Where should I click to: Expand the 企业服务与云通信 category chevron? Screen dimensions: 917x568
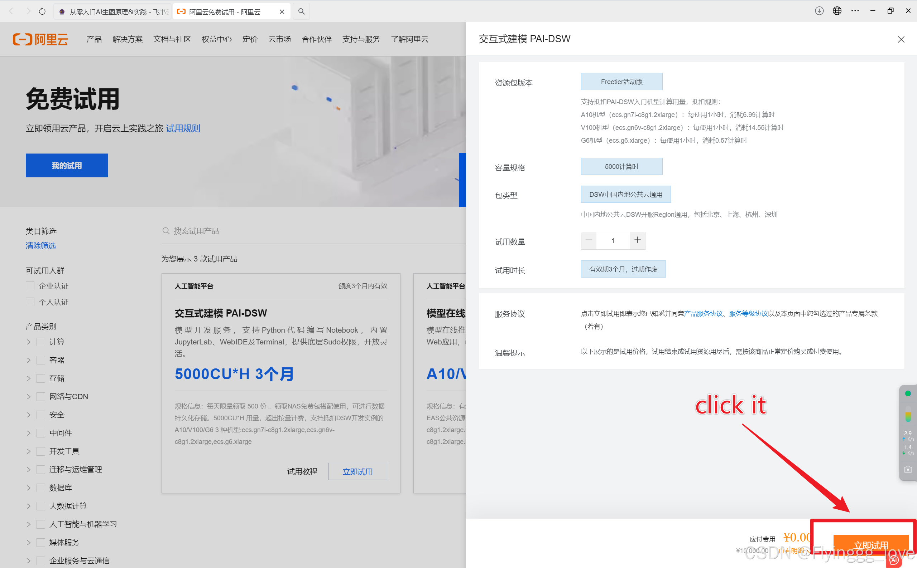coord(29,560)
